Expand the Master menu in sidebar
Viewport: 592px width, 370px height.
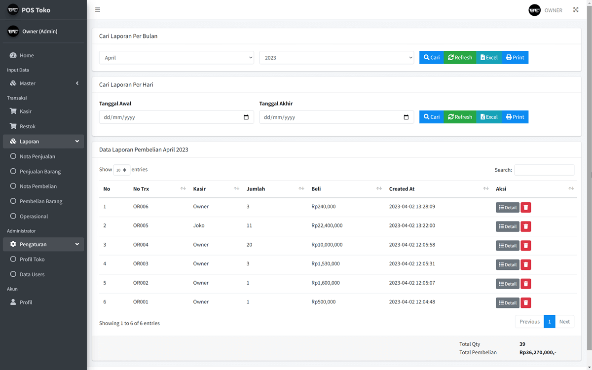43,83
